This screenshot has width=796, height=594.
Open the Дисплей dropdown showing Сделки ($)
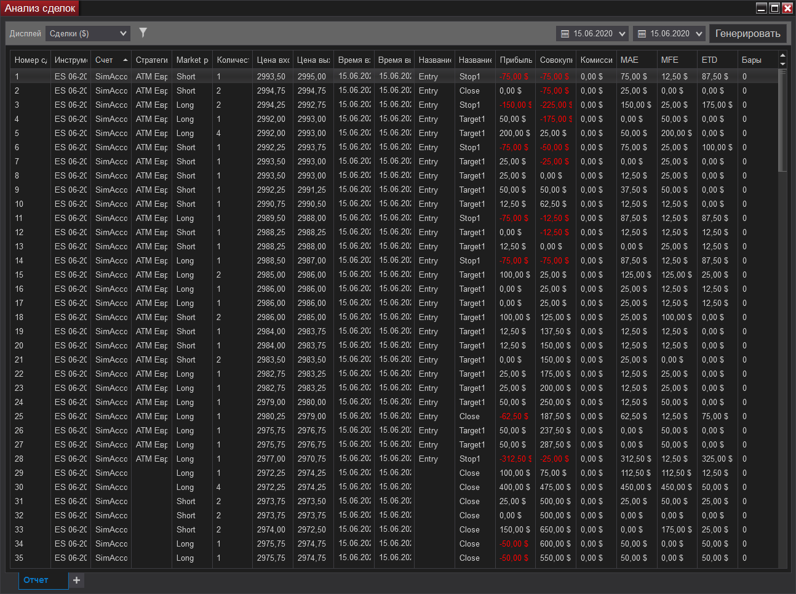pyautogui.click(x=88, y=33)
